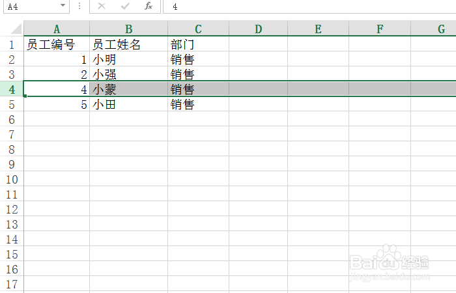Click cell A4 with value 4

click(57, 89)
